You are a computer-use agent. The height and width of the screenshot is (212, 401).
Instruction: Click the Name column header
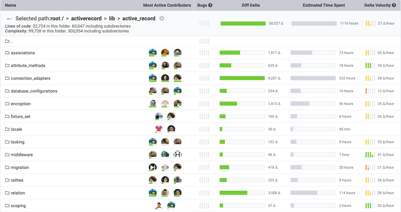pos(11,5)
